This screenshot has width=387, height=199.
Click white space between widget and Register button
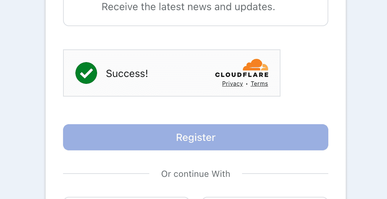196,110
